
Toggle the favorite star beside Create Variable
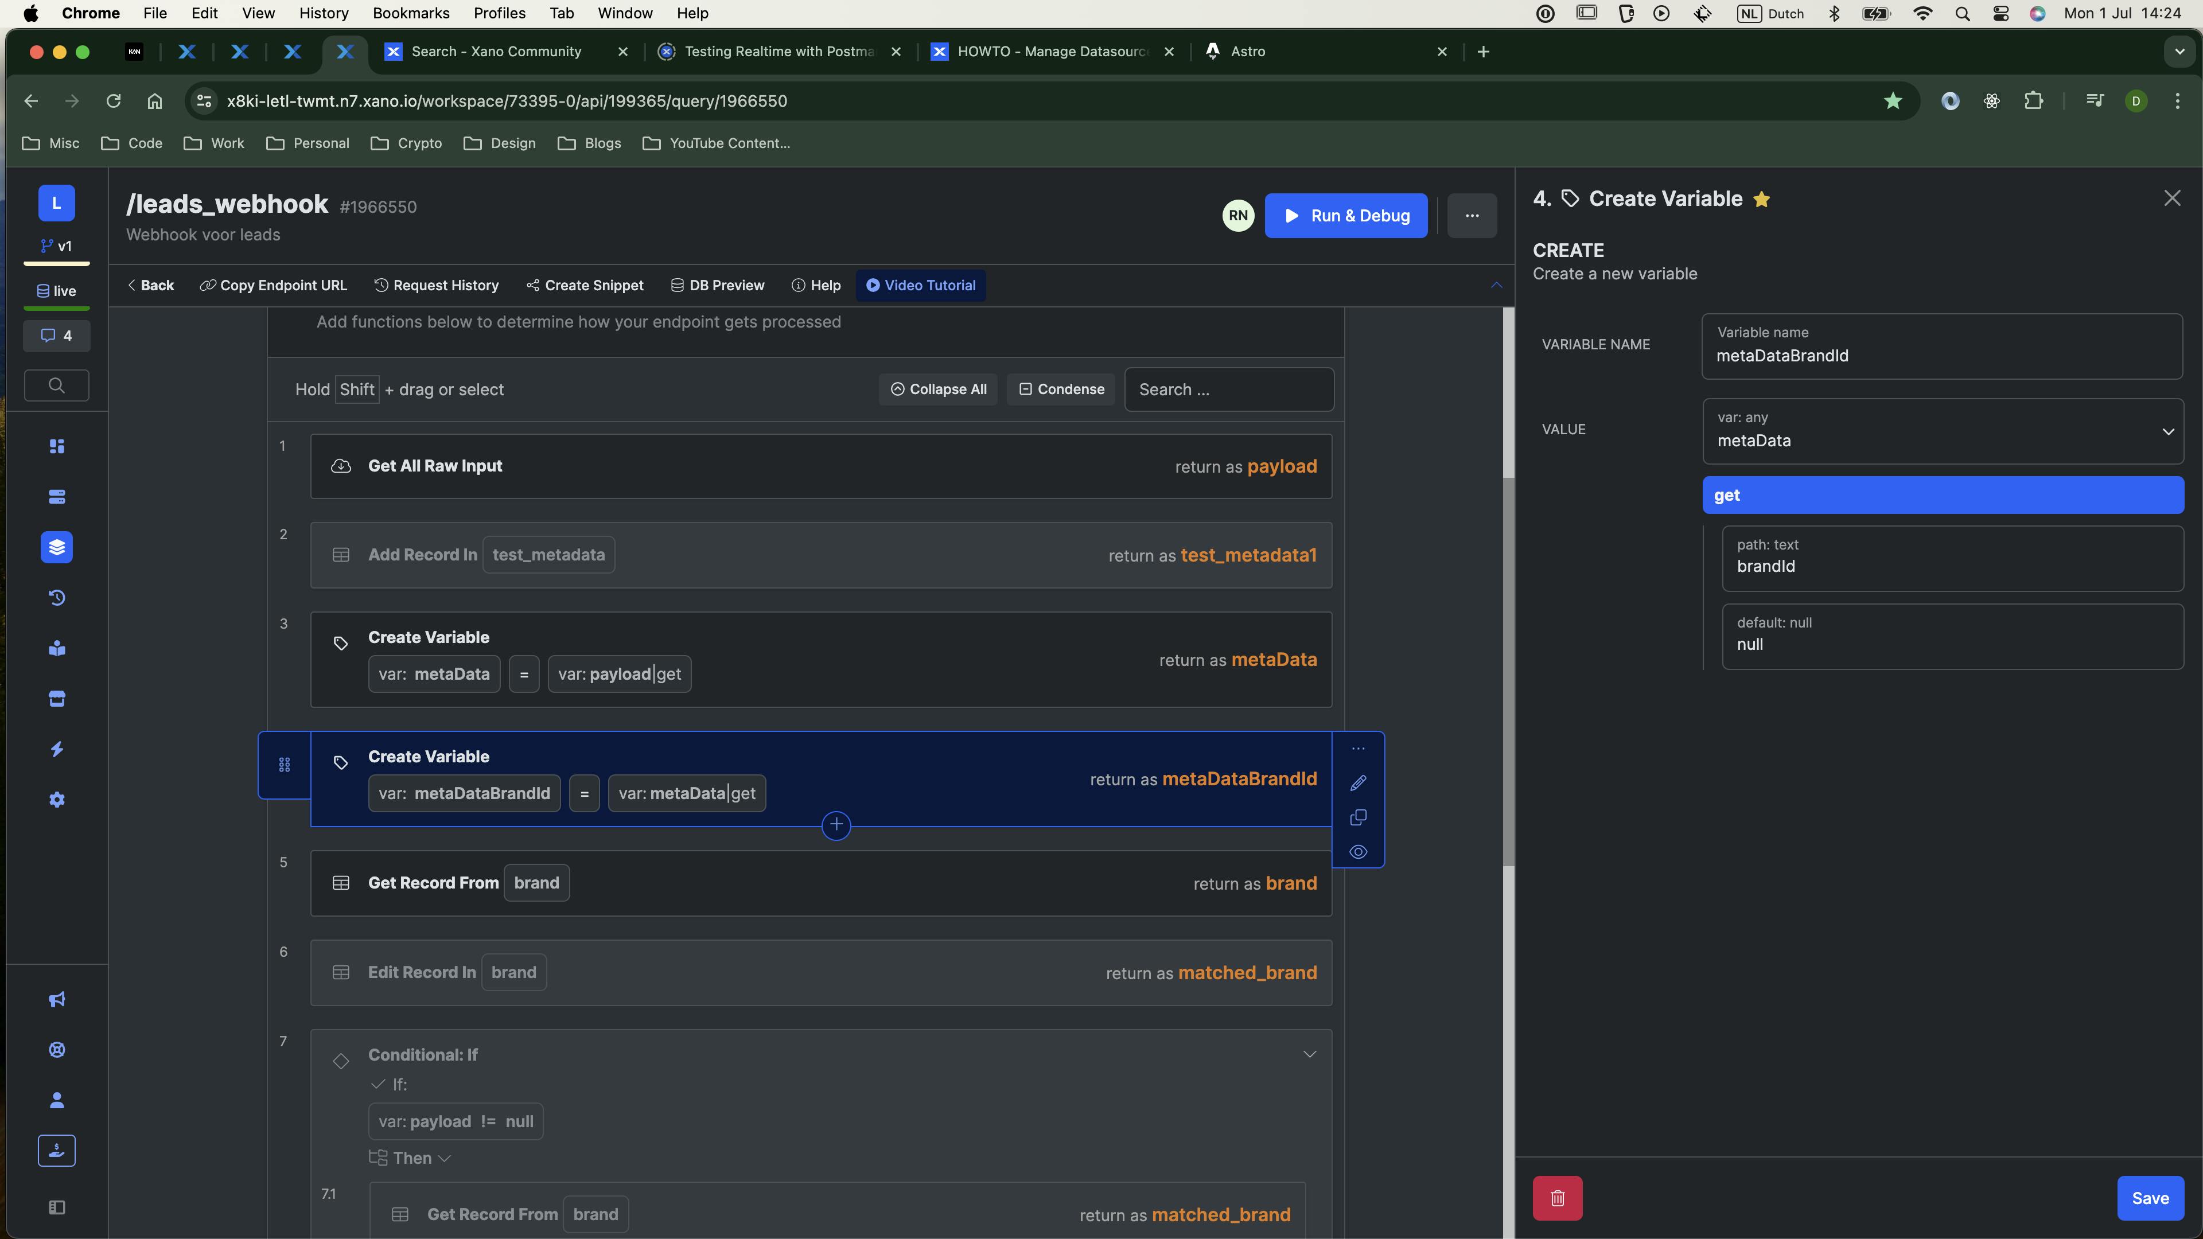1762,199
